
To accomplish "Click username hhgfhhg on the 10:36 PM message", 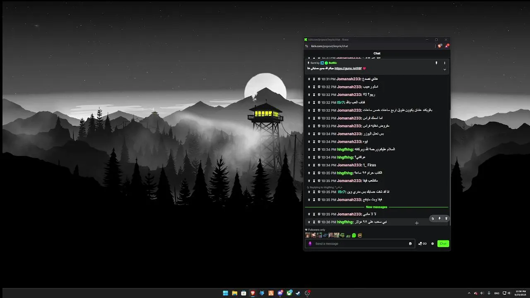I will pos(345,222).
